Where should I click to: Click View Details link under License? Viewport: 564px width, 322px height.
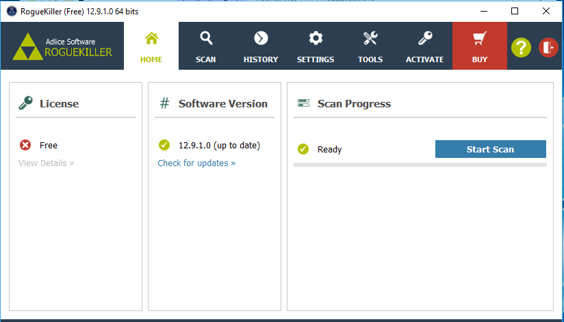coord(47,163)
